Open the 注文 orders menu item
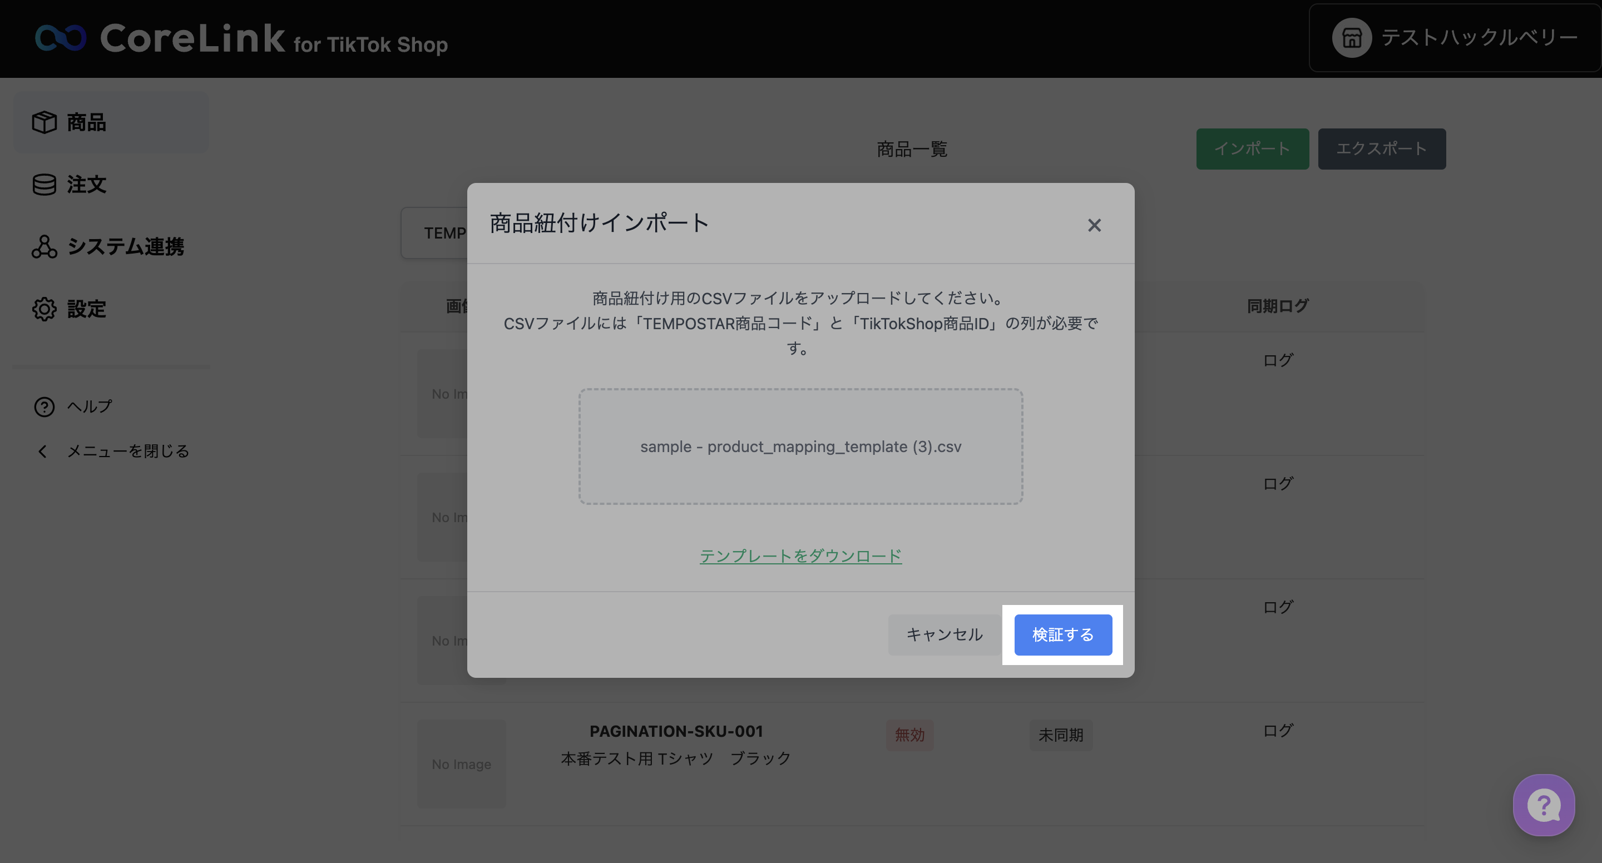The image size is (1602, 863). tap(86, 185)
